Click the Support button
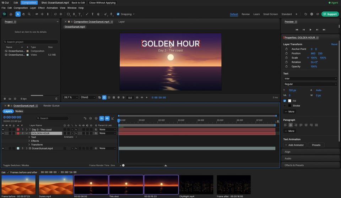 [330, 14]
